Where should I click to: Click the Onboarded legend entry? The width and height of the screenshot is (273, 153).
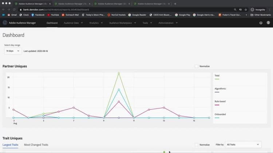[x=220, y=116]
